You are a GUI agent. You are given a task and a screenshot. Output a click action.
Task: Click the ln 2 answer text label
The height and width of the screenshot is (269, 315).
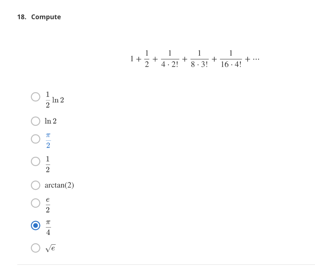click(51, 121)
